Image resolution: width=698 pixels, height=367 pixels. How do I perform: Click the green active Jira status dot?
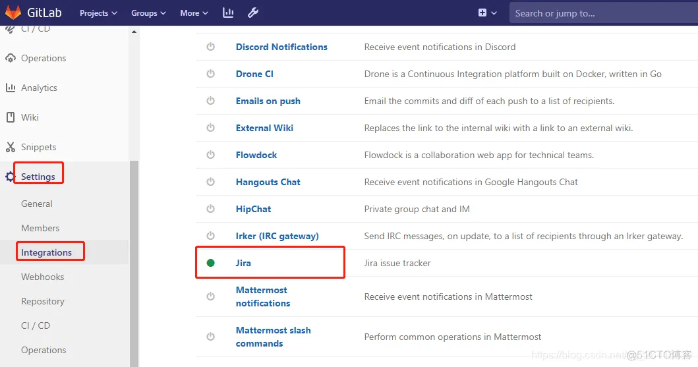point(210,263)
